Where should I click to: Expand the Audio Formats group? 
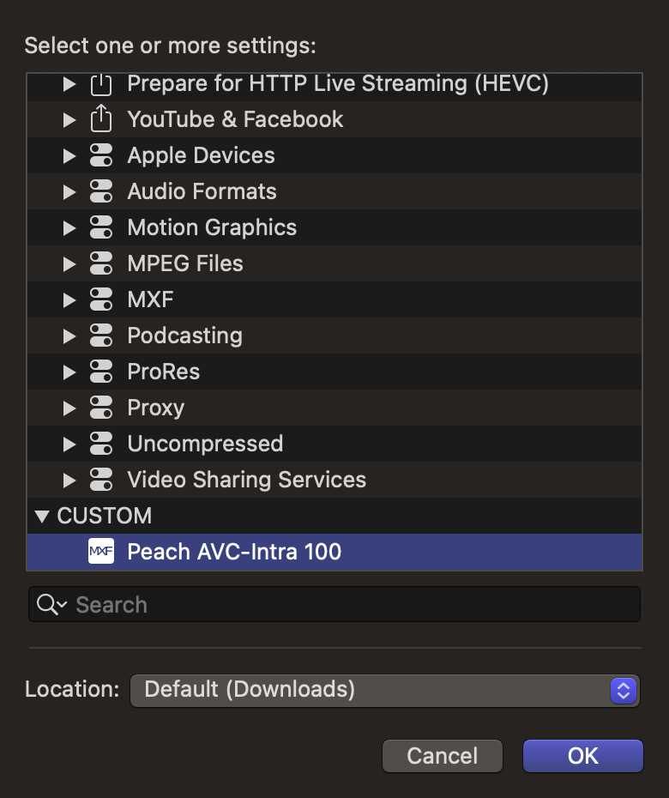(x=69, y=192)
